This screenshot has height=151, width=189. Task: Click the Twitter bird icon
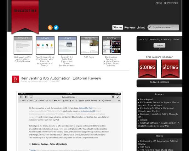tap(56, 28)
